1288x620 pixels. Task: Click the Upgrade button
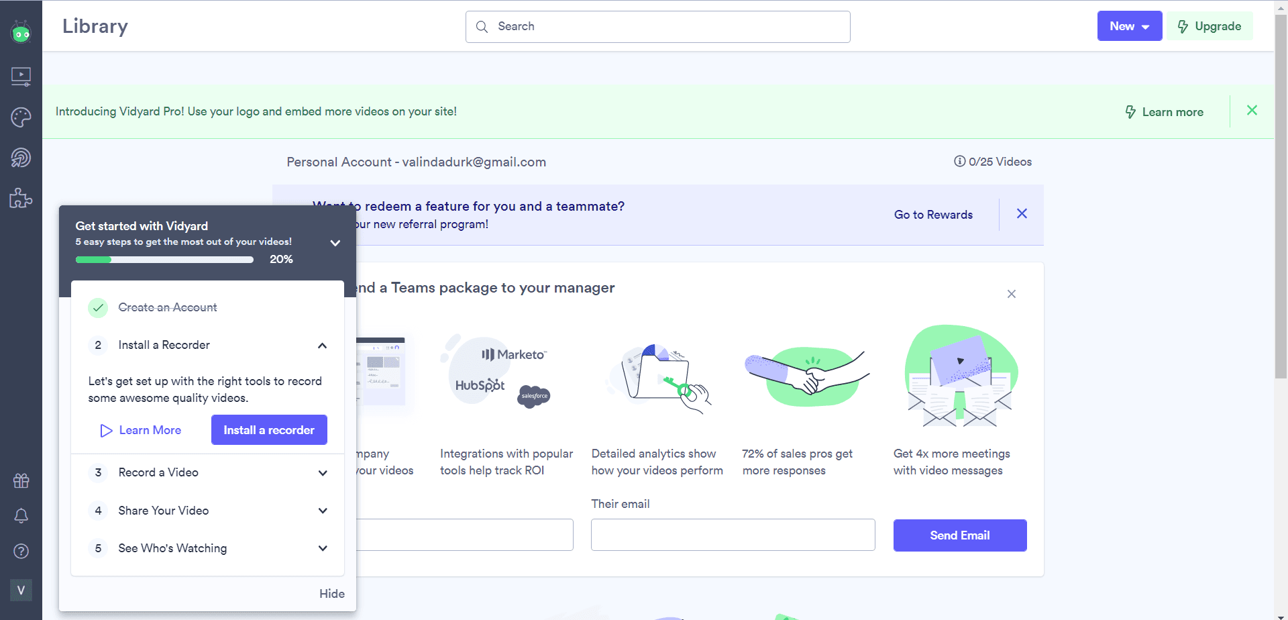pyautogui.click(x=1210, y=26)
